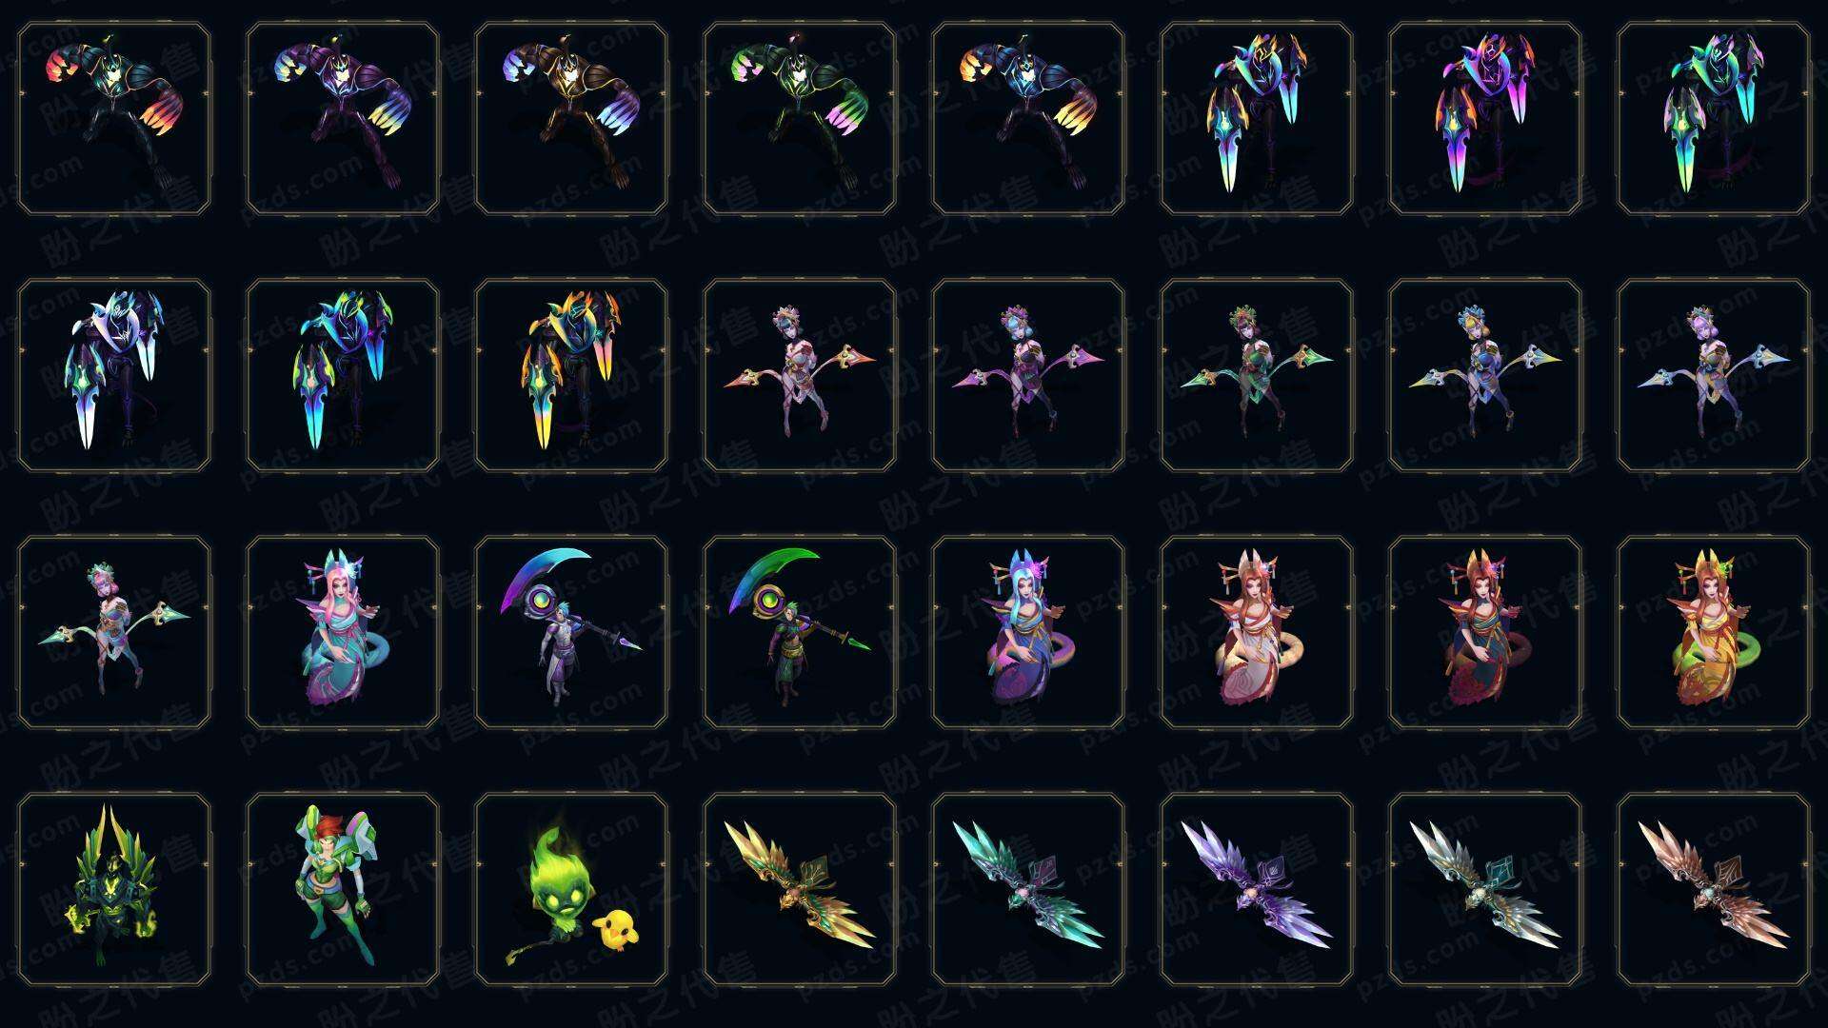Select the golden winged bird weapon tile
Image resolution: width=1828 pixels, height=1028 pixels.
(800, 890)
